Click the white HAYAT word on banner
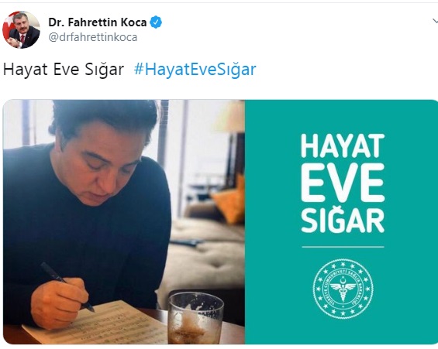This screenshot has width=438, height=349. pyautogui.click(x=343, y=146)
